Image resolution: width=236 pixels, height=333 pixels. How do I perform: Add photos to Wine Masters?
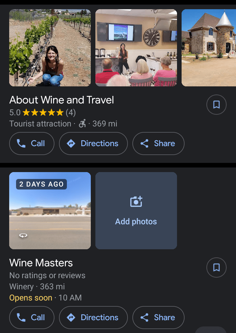point(136,211)
